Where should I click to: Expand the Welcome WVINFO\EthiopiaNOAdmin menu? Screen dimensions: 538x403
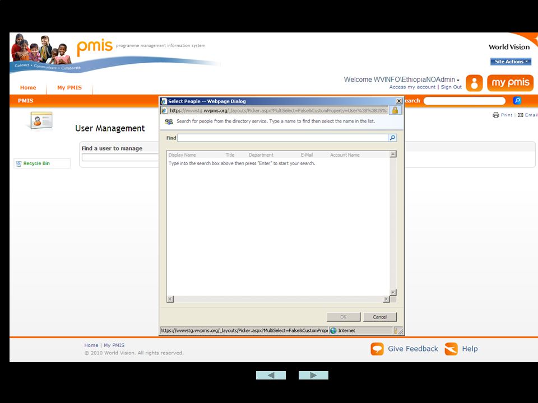(x=401, y=79)
